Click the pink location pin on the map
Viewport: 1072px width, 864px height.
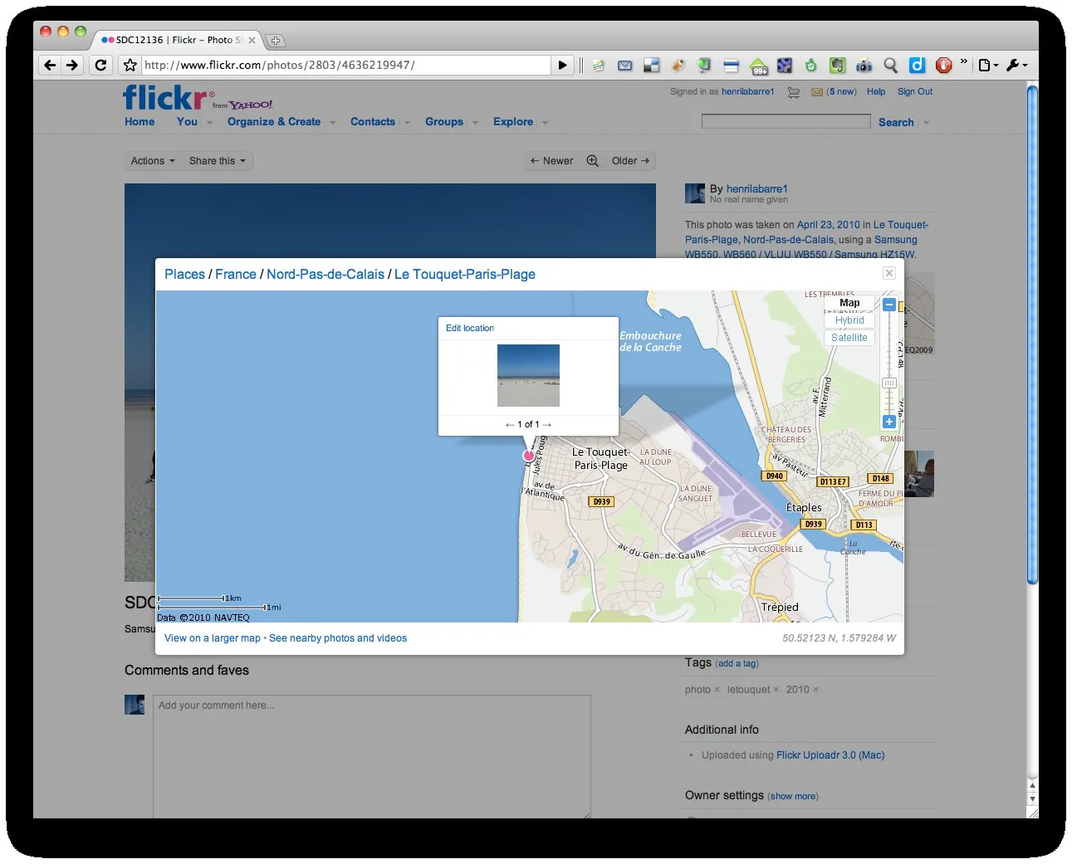click(x=529, y=455)
